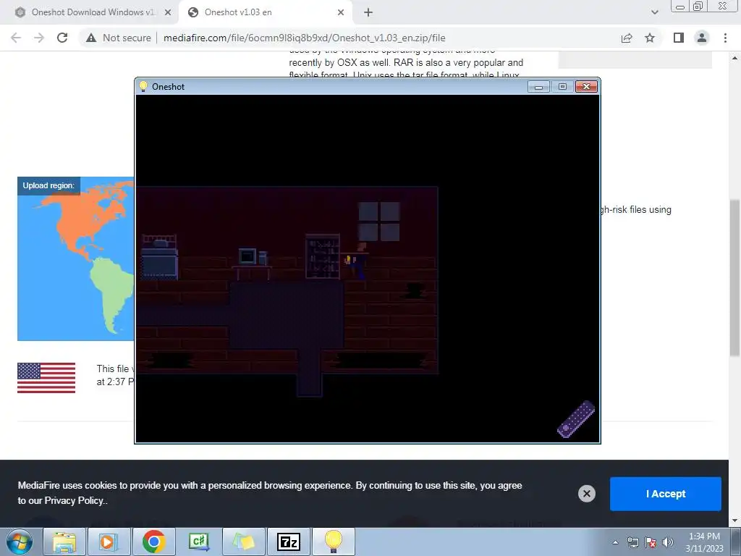This screenshot has width=741, height=556.
Task: Click the scrollbar down arrow
Action: pyautogui.click(x=734, y=521)
